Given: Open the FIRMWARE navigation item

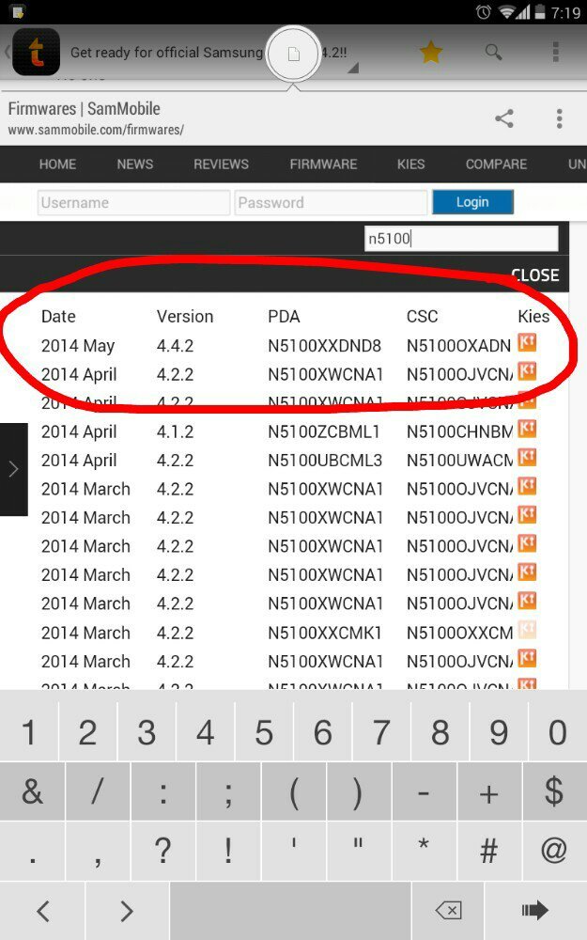Looking at the screenshot, I should pos(323,164).
